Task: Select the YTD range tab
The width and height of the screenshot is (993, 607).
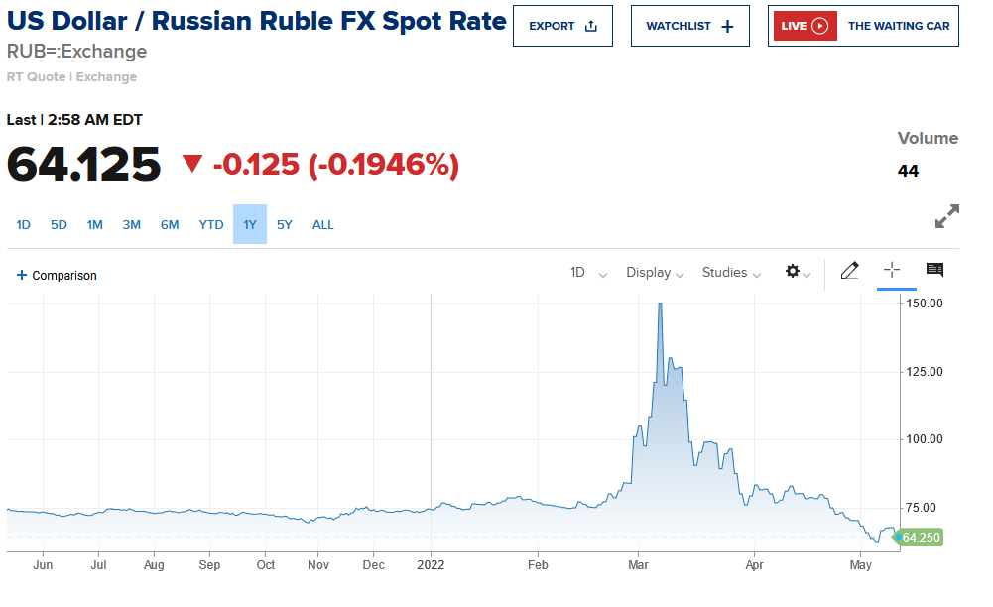Action: pos(211,225)
